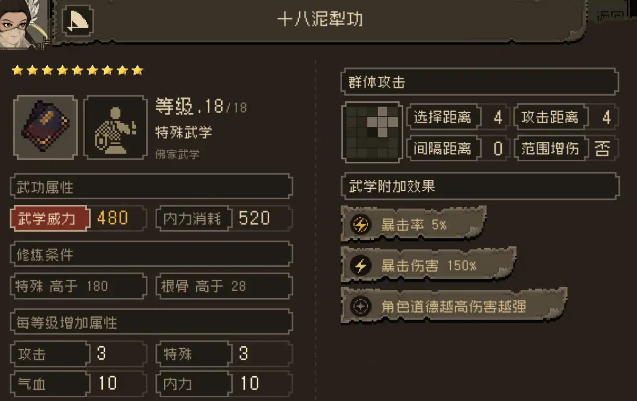Select the martial arts manual book icon
The height and width of the screenshot is (401, 637).
pyautogui.click(x=45, y=127)
